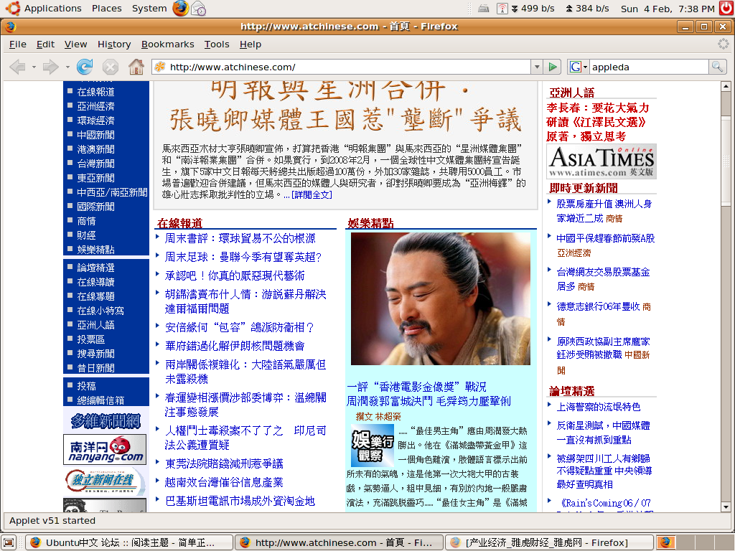
Task: Click the 娛樂行觀察 logo image
Action: coord(373,445)
